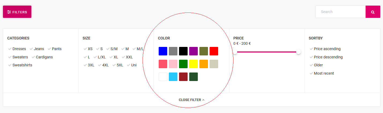Select the red color swatch

214,51
